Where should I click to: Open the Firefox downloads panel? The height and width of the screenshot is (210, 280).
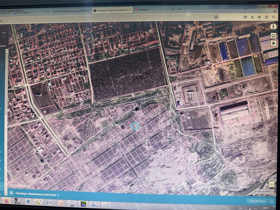[x=252, y=17]
